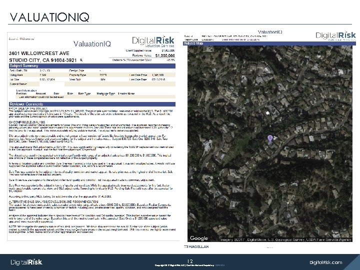Click the 'Property Type' label
Screen dimensions: 360x270
[77, 75]
